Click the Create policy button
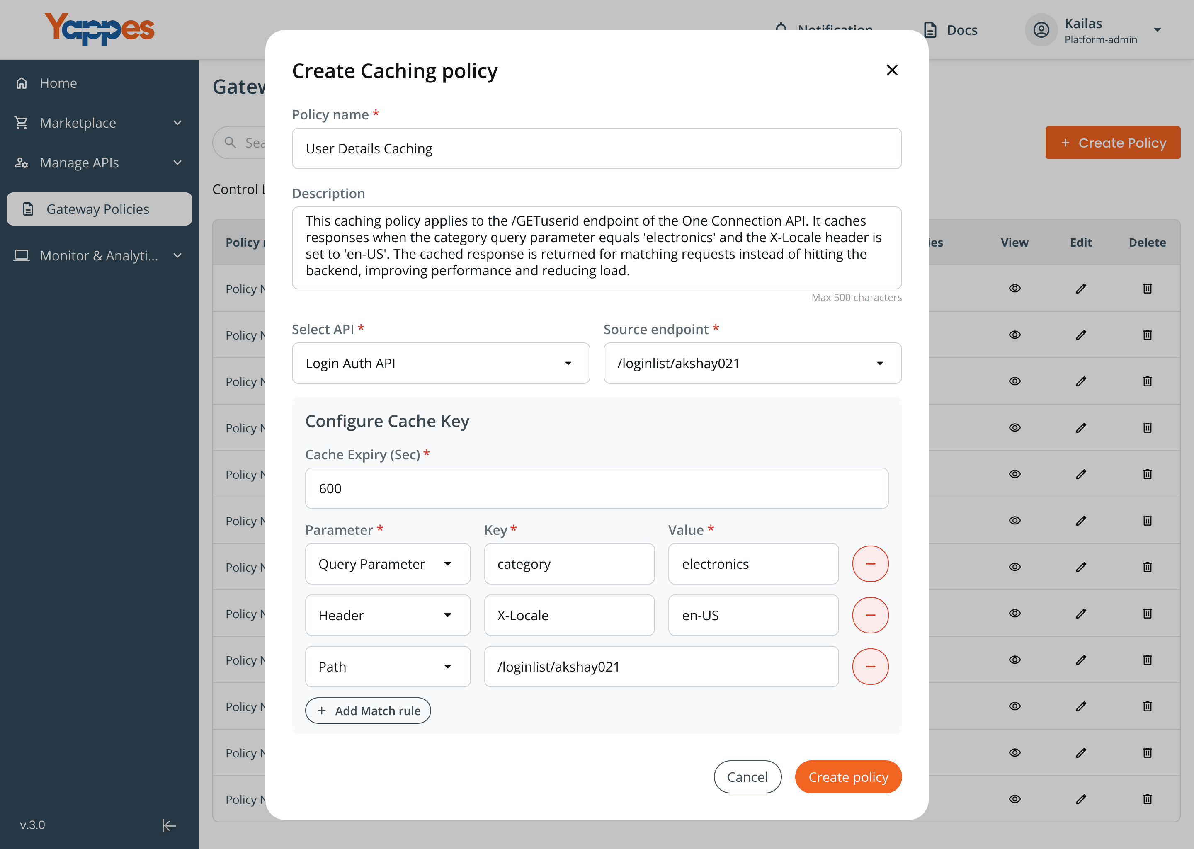1194x849 pixels. pos(848,777)
